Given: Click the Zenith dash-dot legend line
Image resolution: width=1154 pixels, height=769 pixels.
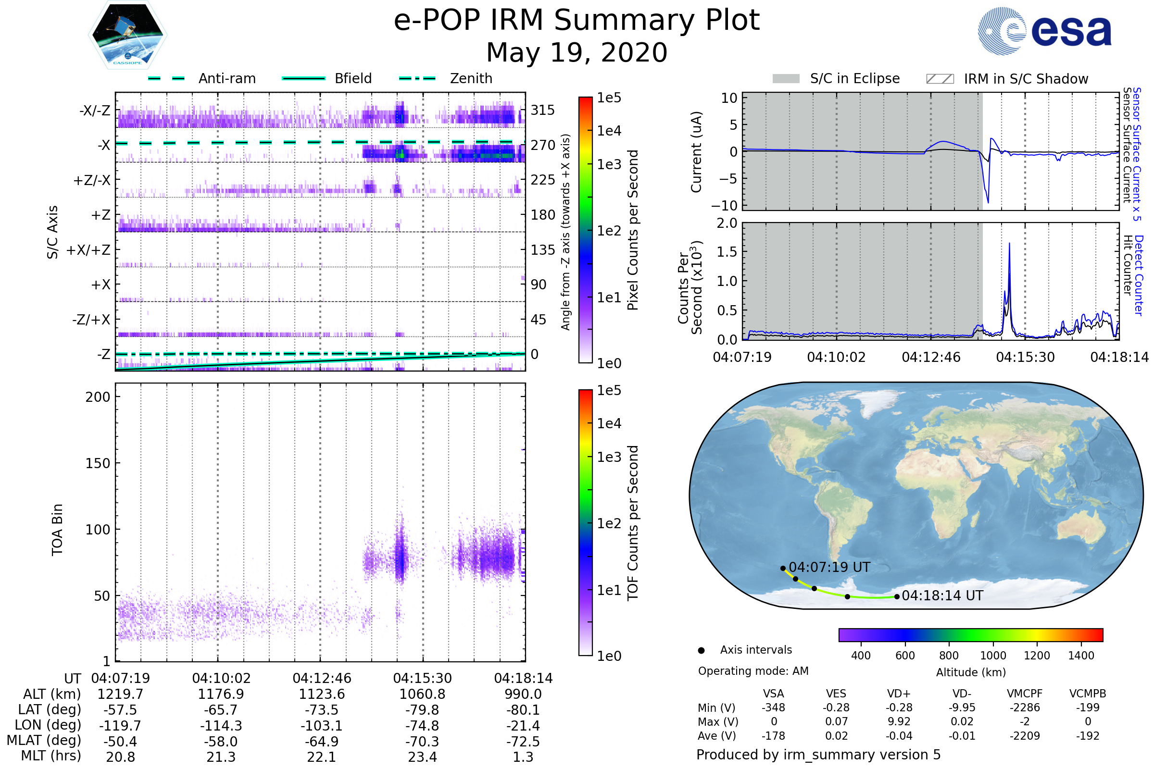Looking at the screenshot, I should (x=417, y=78).
